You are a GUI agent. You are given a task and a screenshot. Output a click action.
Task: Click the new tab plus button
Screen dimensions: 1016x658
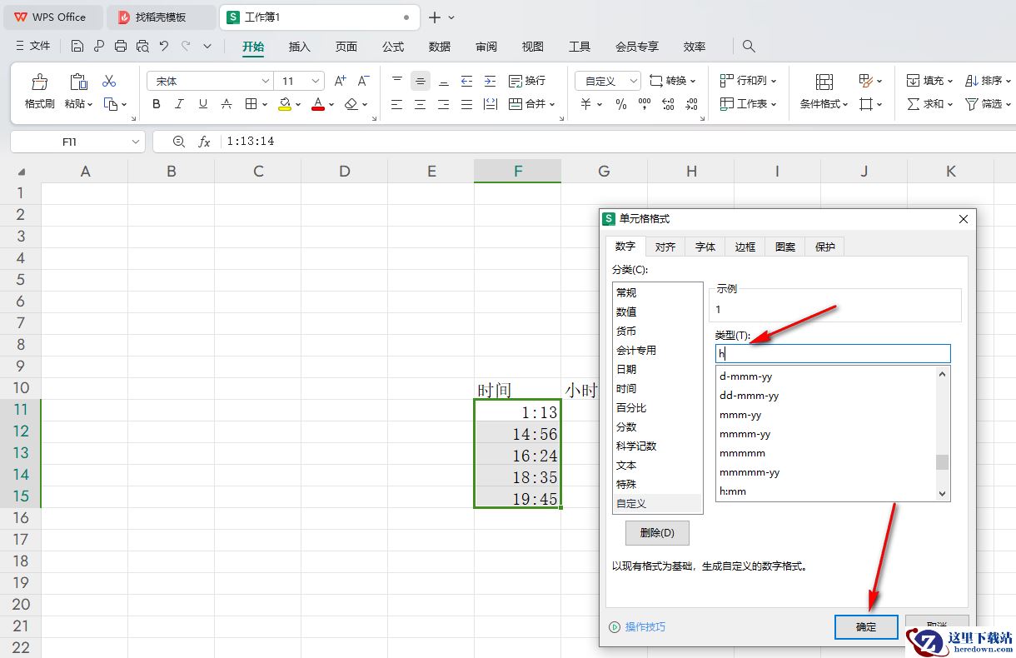(x=435, y=17)
